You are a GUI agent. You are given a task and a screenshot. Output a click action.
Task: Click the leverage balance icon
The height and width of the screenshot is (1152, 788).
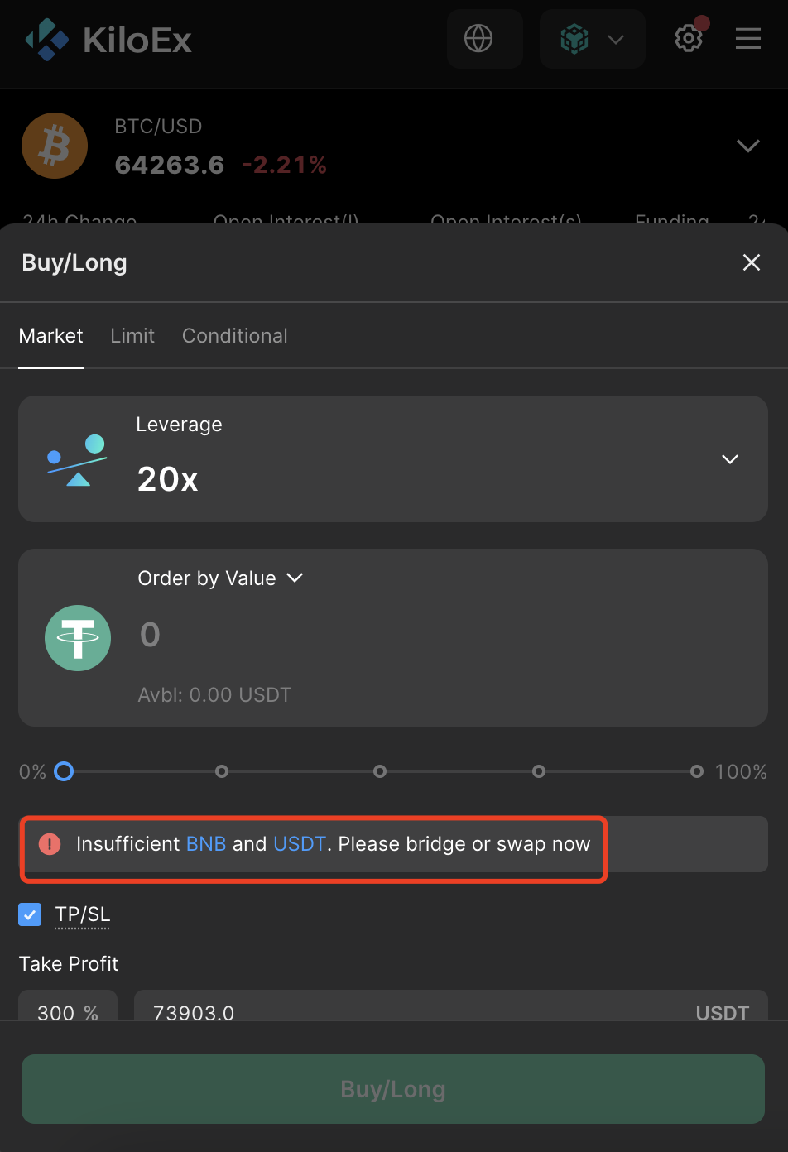pyautogui.click(x=77, y=459)
